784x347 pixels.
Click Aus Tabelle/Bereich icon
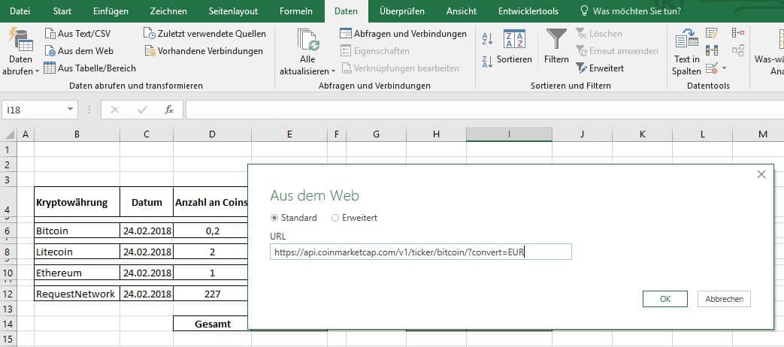pos(50,68)
